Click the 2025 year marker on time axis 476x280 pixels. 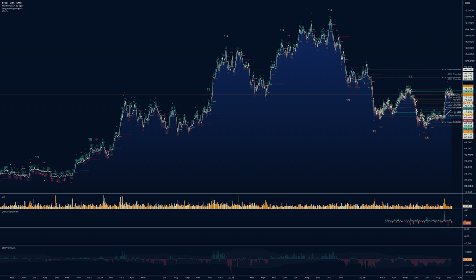(x=231, y=277)
